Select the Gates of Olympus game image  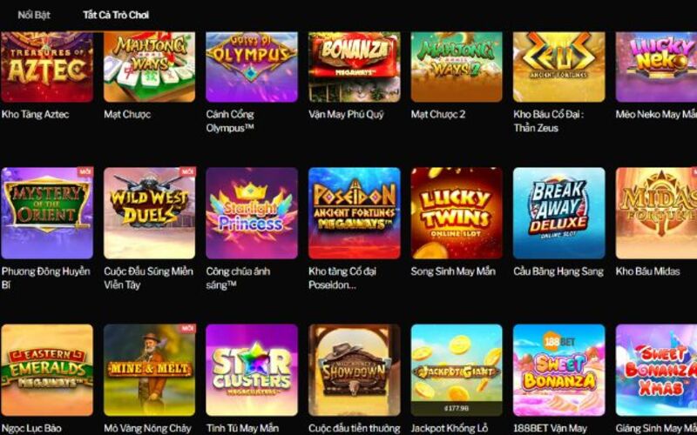click(x=252, y=67)
